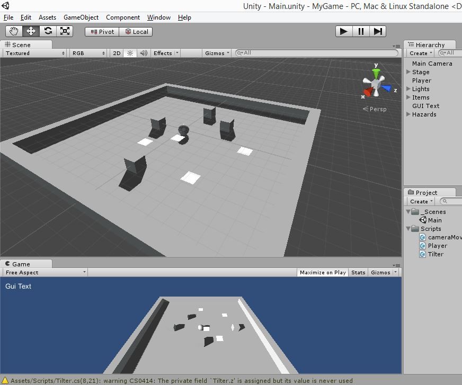Enable Maximize on Play
The width and height of the screenshot is (462, 385).
click(x=322, y=272)
